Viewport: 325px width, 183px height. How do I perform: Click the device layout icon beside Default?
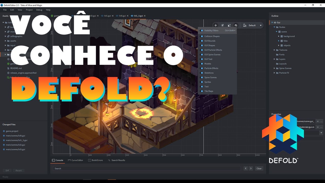coord(245,25)
